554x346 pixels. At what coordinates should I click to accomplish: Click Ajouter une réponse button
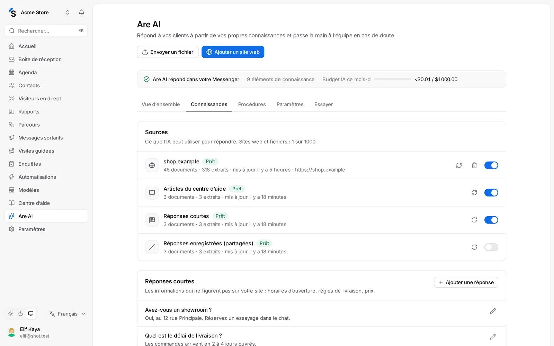(466, 282)
